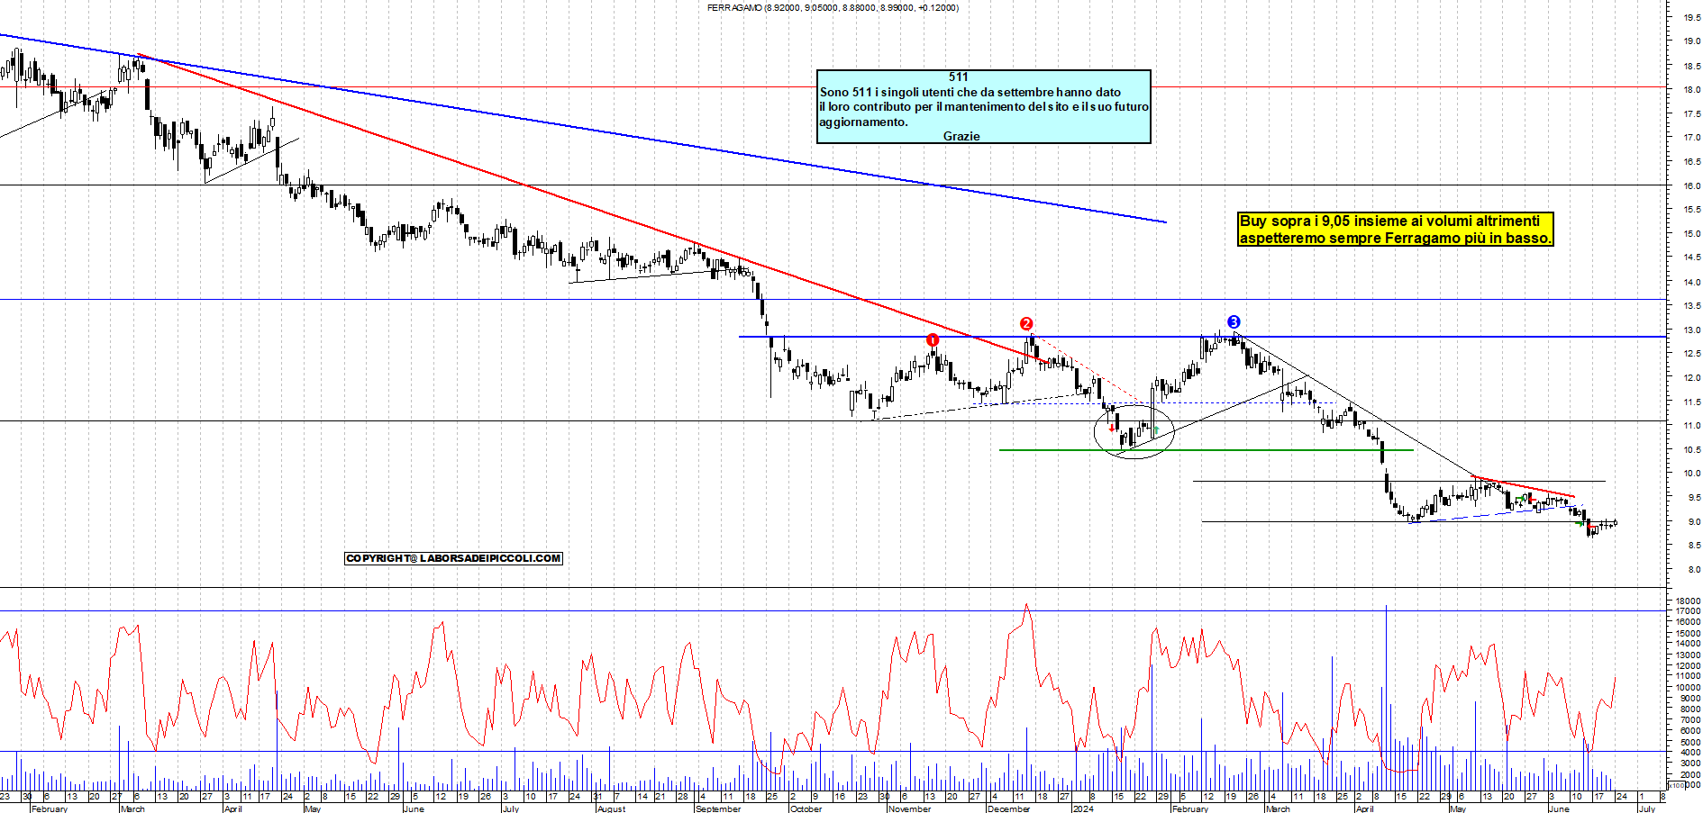
Task: Click the 10.5 price axis label
Action: 1691,450
